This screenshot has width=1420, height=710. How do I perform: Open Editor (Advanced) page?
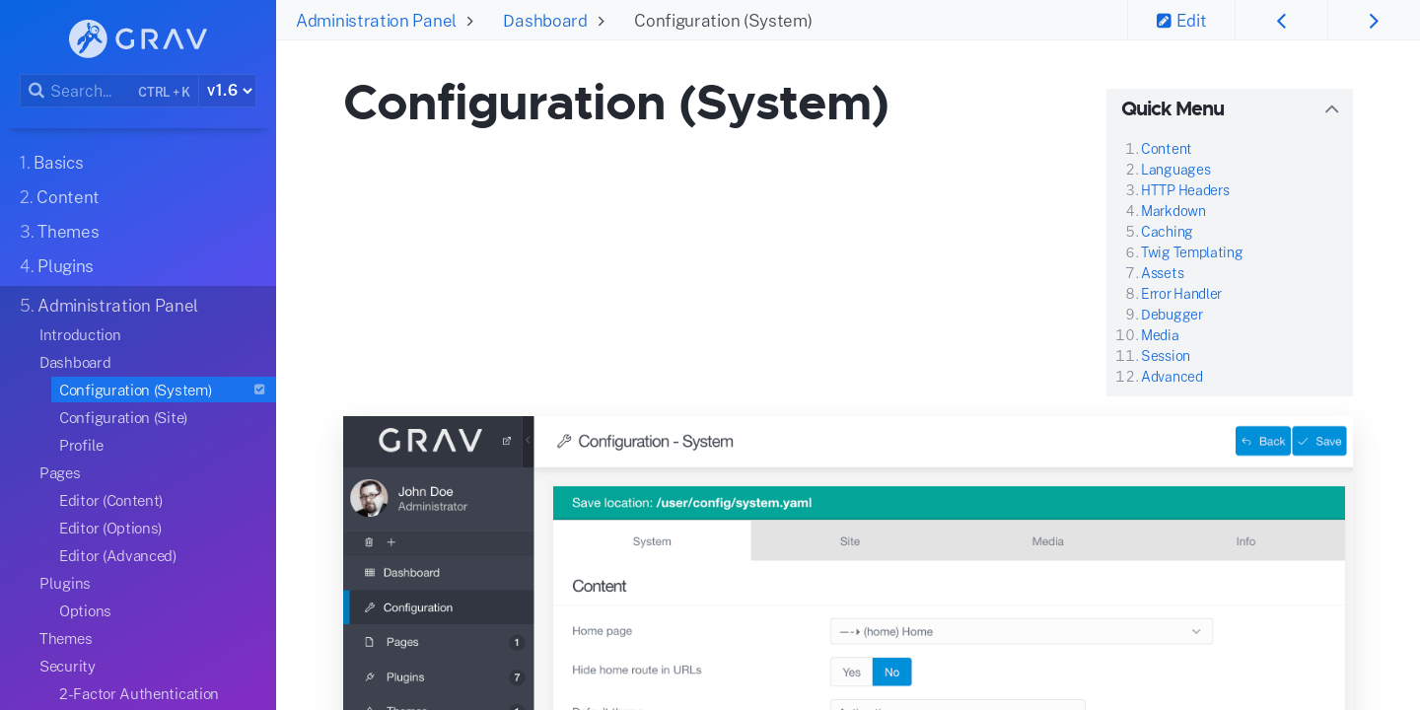tap(117, 556)
